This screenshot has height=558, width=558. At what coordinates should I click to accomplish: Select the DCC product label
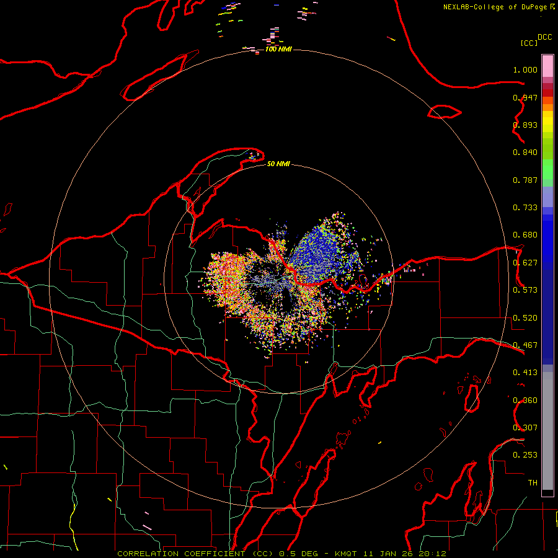tap(545, 37)
